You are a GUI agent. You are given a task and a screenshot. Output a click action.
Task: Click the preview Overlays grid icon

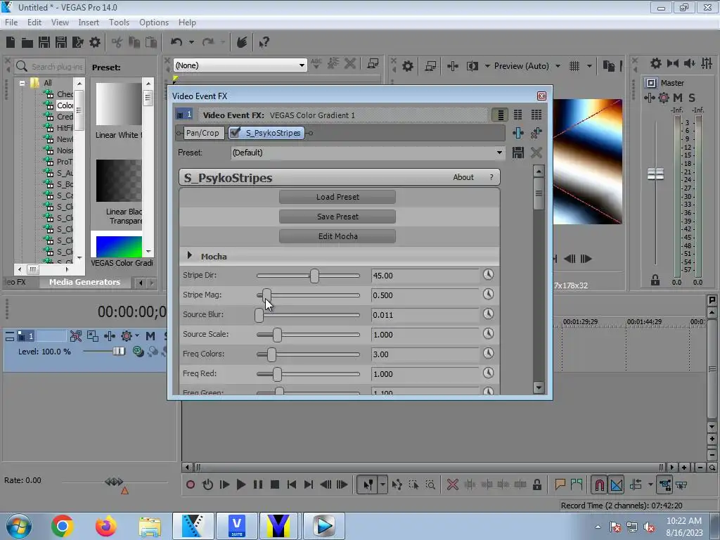point(574,66)
